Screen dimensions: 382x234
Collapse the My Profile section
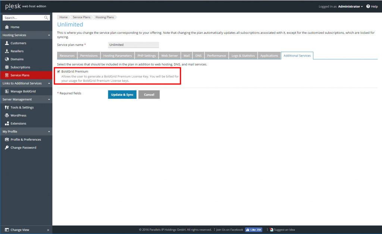point(49,131)
